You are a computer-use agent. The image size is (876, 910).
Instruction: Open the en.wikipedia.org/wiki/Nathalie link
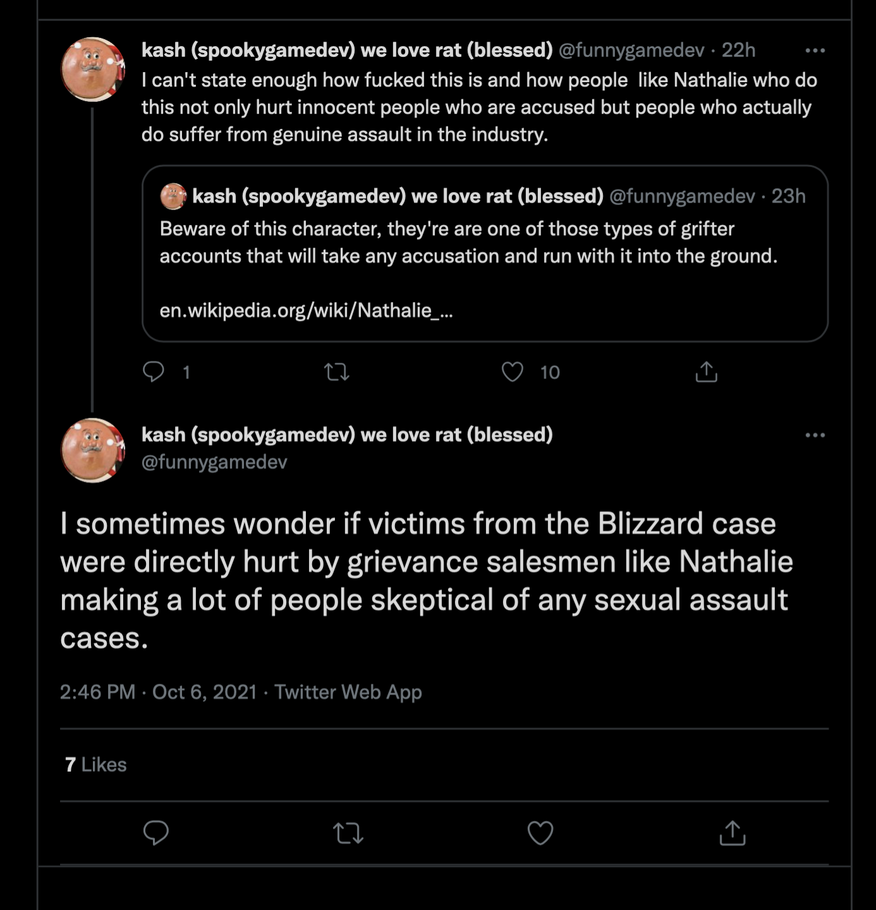(306, 310)
